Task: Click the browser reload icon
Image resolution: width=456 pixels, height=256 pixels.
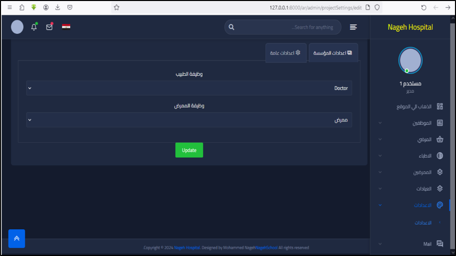Action: [x=424, y=8]
